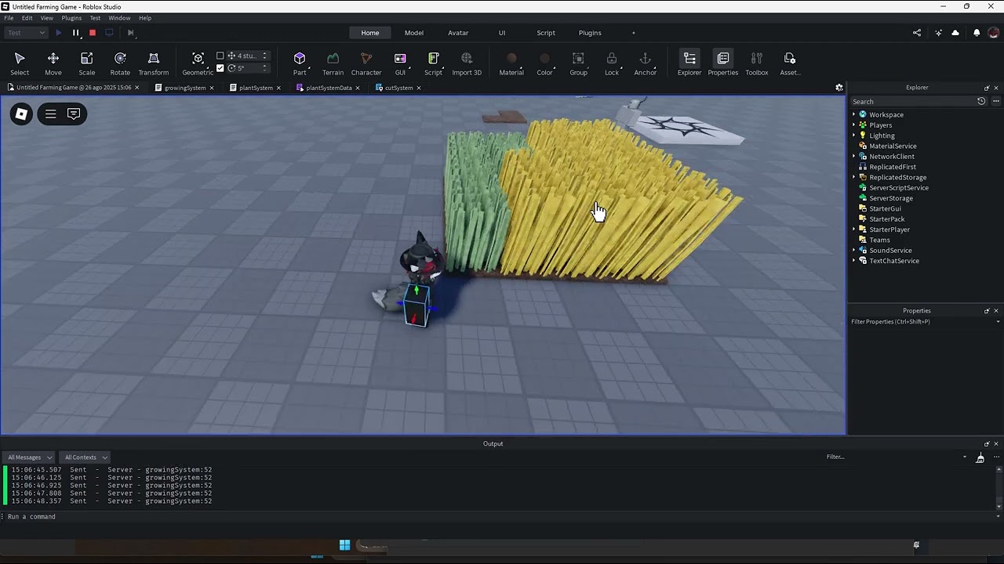Expand the SoundService node
This screenshot has height=564, width=1004.
(x=854, y=251)
